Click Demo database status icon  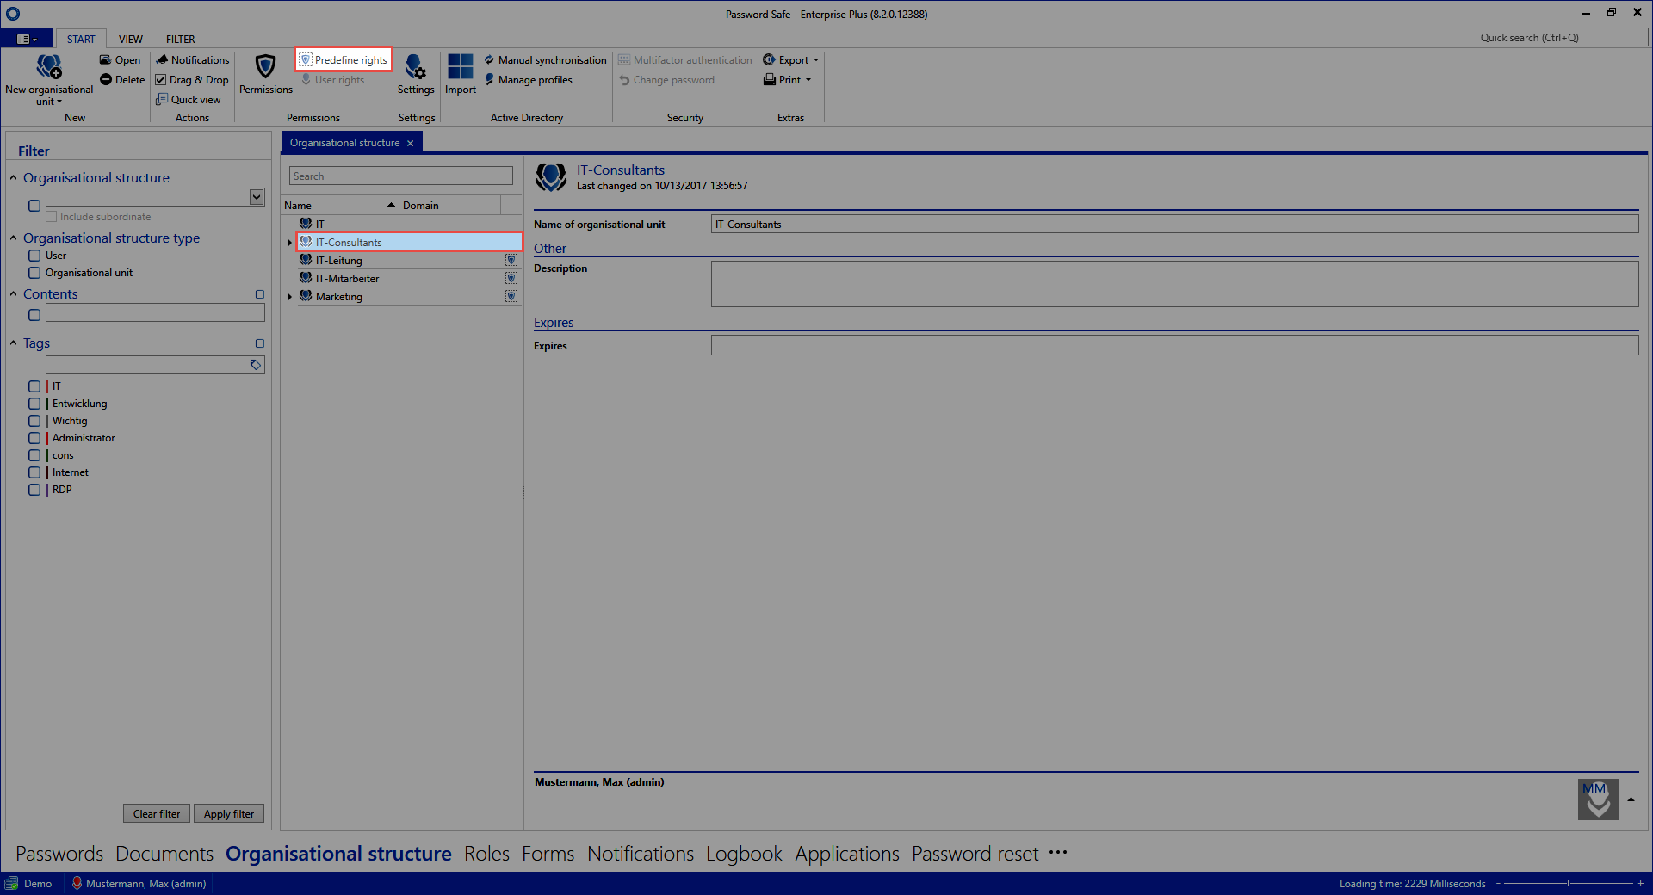(x=11, y=884)
